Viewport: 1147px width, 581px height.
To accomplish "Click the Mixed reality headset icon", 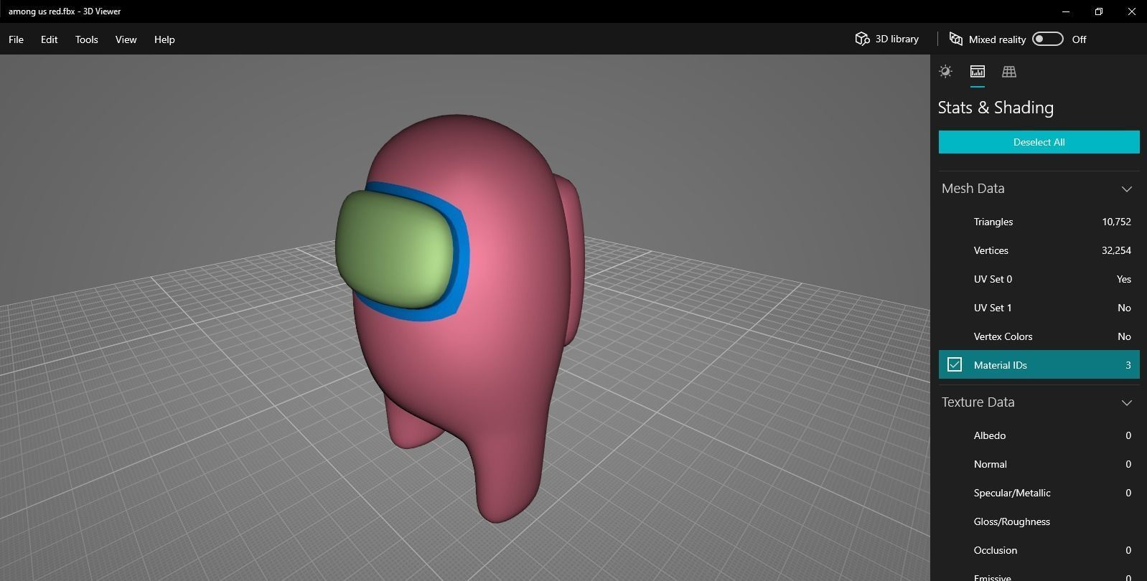I will [955, 39].
